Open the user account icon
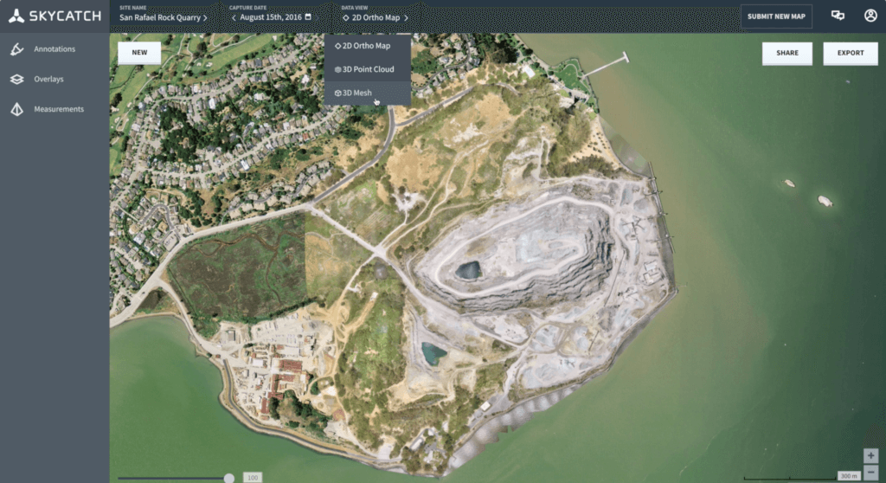This screenshot has height=483, width=886. [x=870, y=16]
